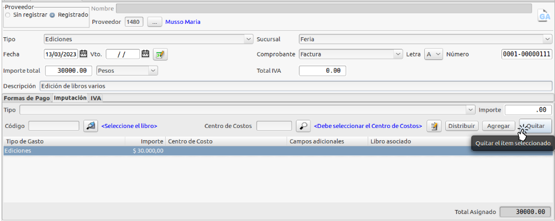
Task: Click the Fecha date field
Action: click(x=61, y=54)
